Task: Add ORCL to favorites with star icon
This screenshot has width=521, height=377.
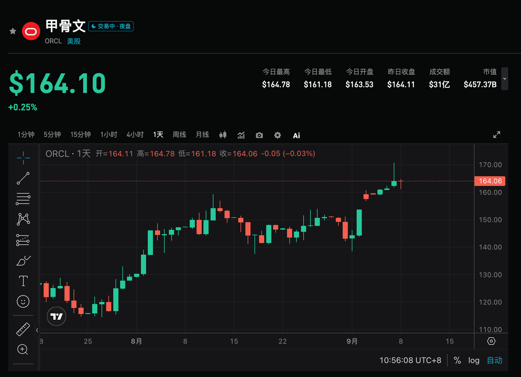Action: point(13,31)
